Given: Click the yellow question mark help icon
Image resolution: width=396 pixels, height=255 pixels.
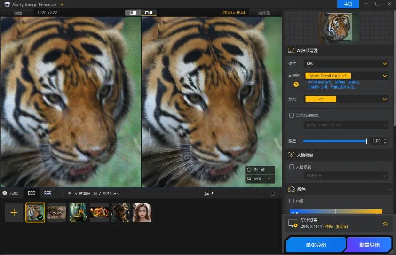Looking at the screenshot, I should [x=296, y=85].
